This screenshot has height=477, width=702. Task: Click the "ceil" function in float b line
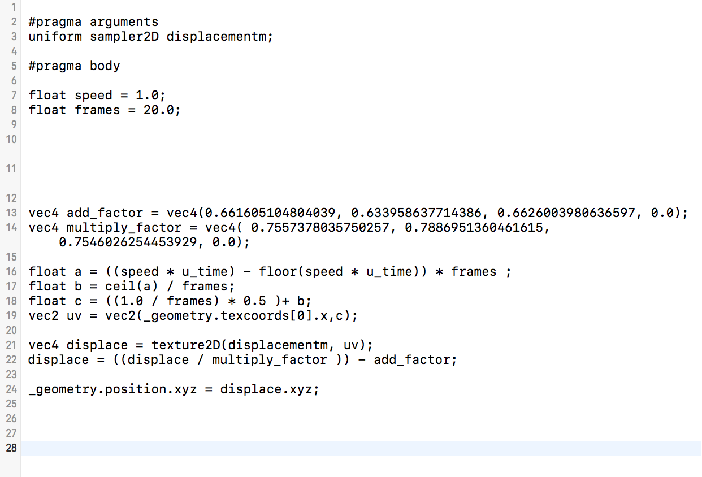point(116,286)
